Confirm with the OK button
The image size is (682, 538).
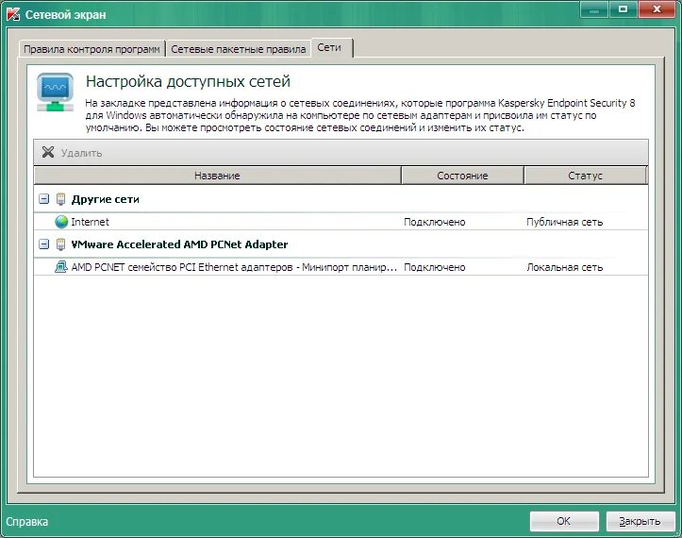[564, 521]
